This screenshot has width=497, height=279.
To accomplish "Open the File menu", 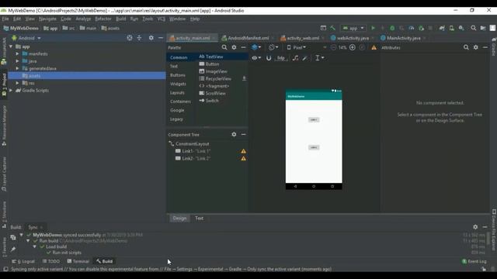I will (x=5, y=19).
